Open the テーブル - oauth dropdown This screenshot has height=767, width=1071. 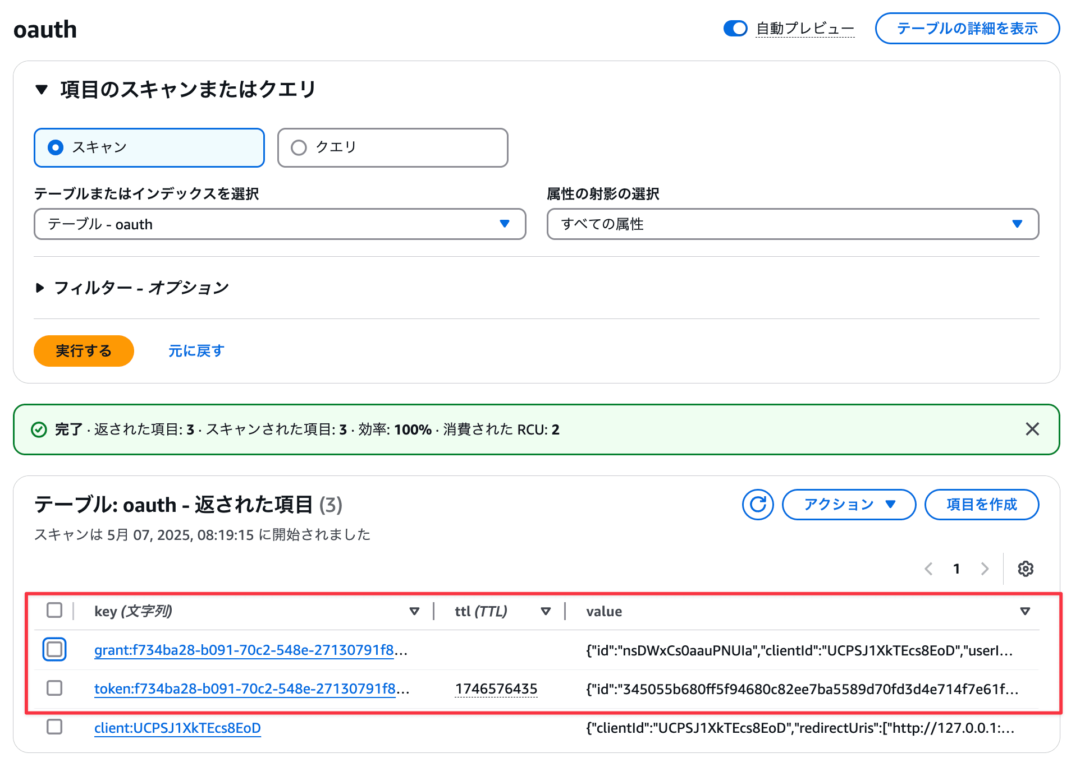pyautogui.click(x=280, y=224)
